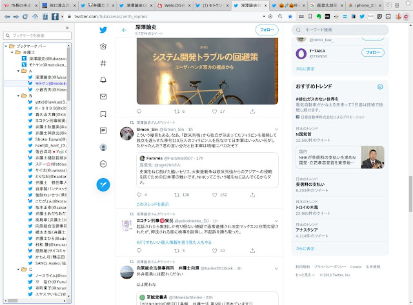
Task: Open the #どうでもいい個人情報を言う見た人もやる hashtag
Action: pos(174,242)
